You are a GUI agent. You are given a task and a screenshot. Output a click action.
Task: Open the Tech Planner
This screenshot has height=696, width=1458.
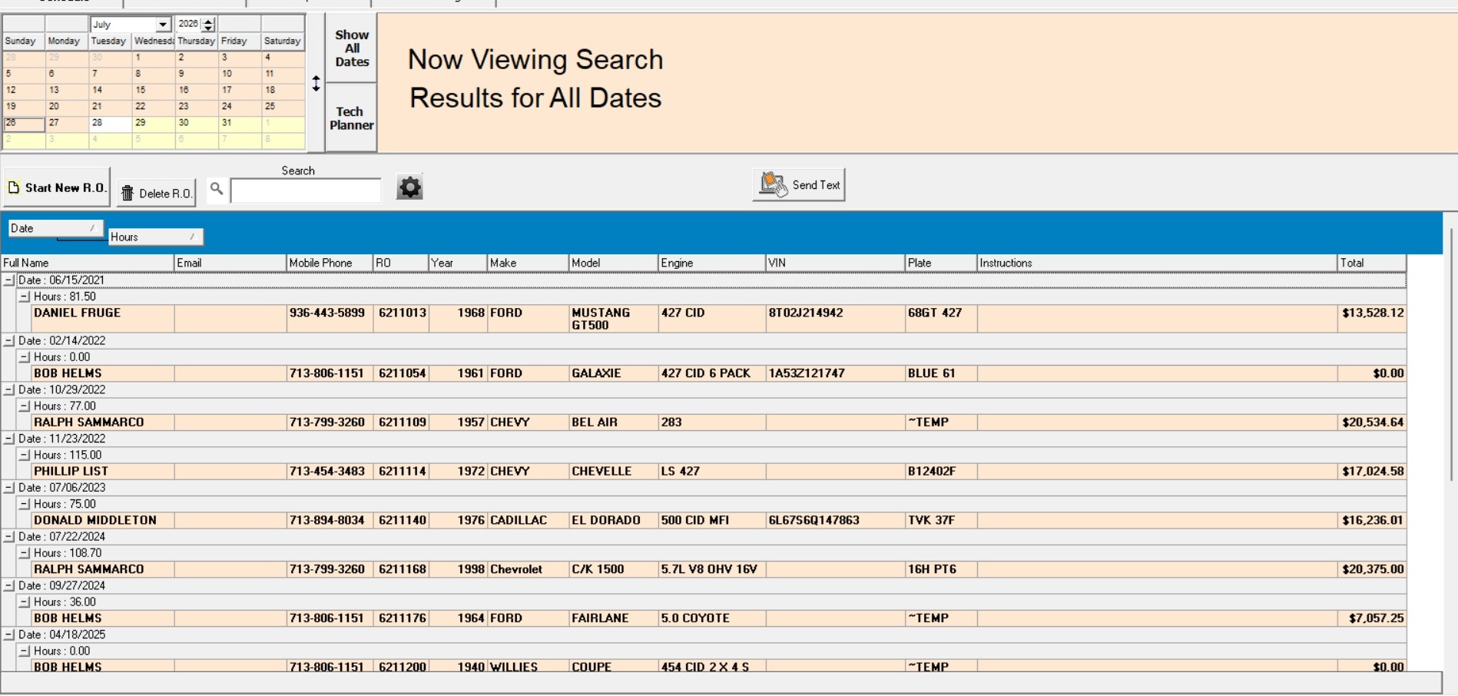point(352,118)
